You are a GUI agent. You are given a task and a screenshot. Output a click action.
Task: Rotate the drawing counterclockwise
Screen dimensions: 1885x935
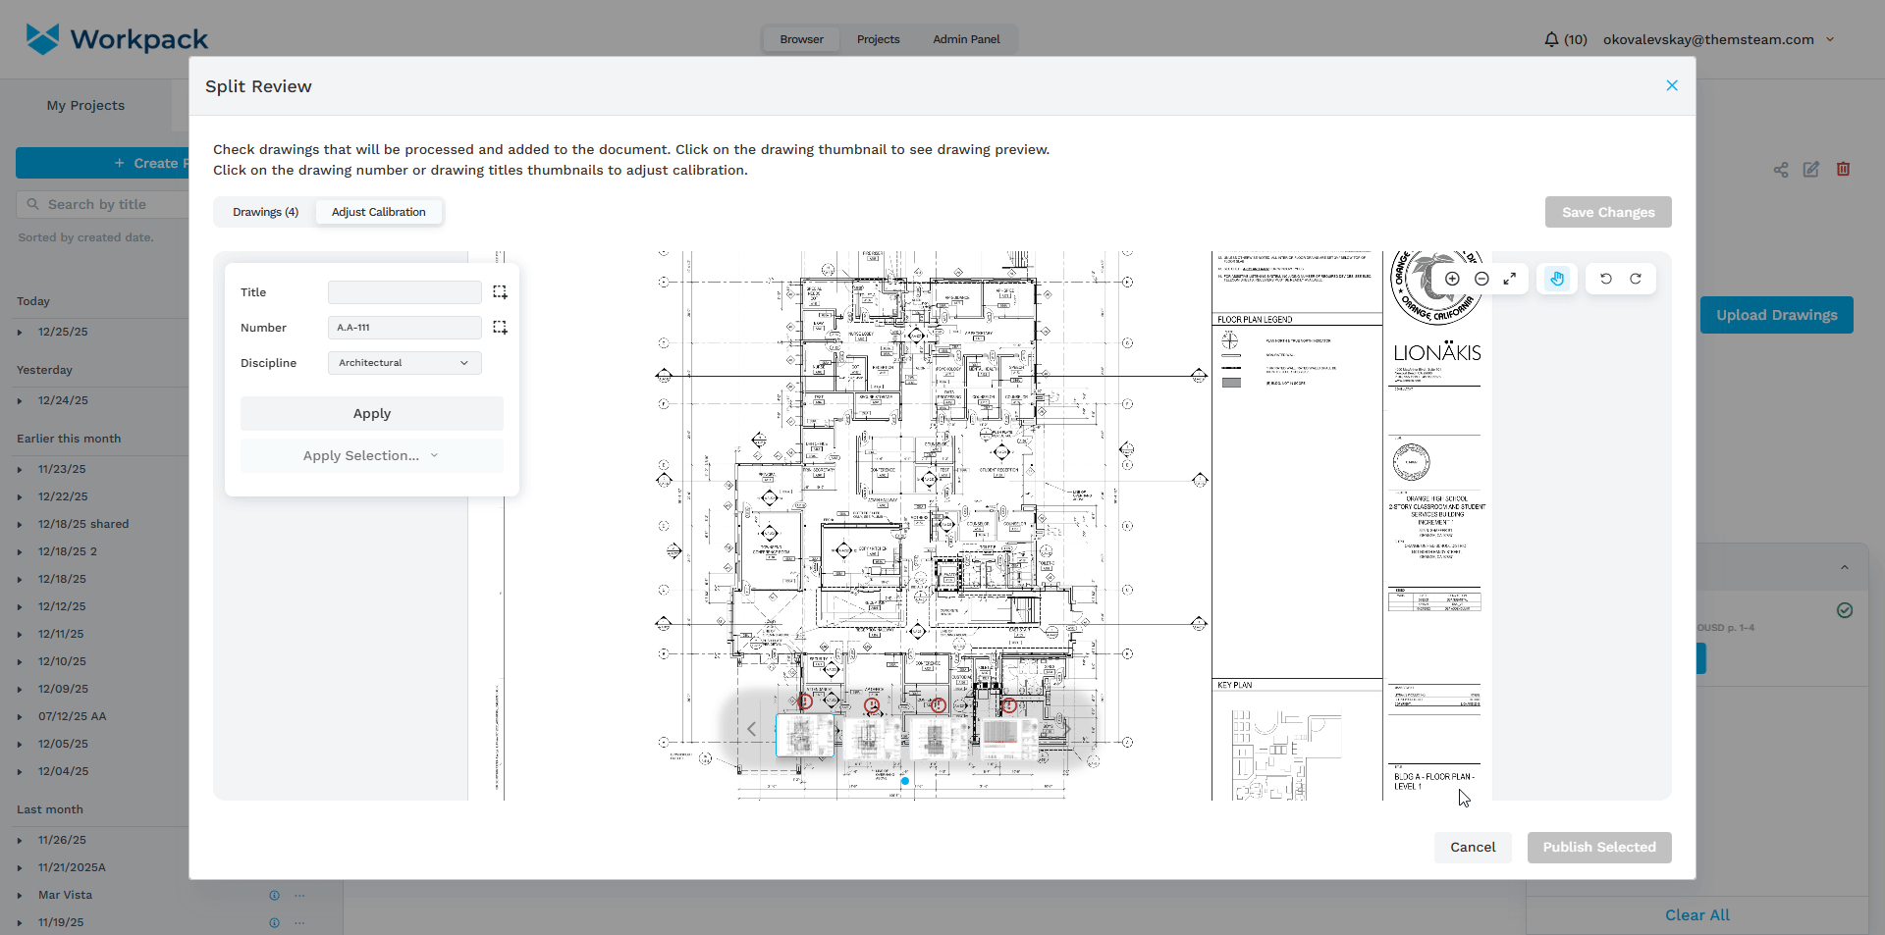tap(1606, 279)
